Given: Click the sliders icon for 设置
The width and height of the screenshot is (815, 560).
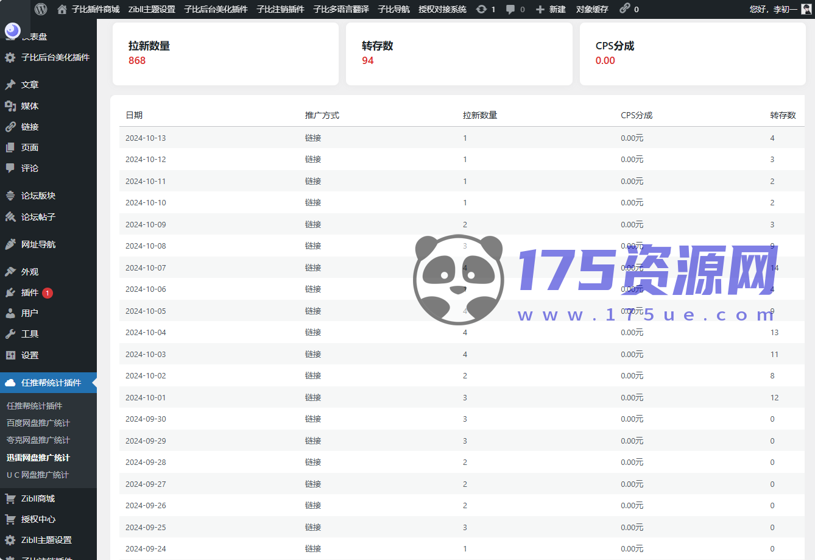Looking at the screenshot, I should point(10,355).
